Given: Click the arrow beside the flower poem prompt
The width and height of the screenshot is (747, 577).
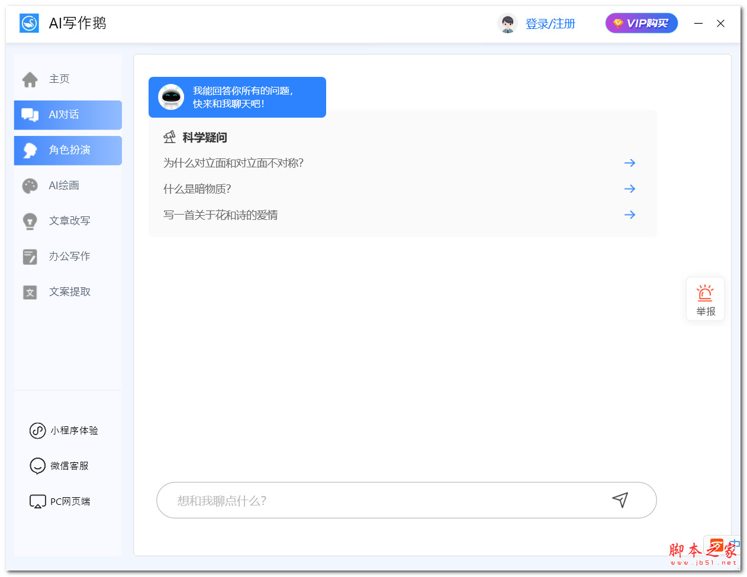Looking at the screenshot, I should [630, 215].
